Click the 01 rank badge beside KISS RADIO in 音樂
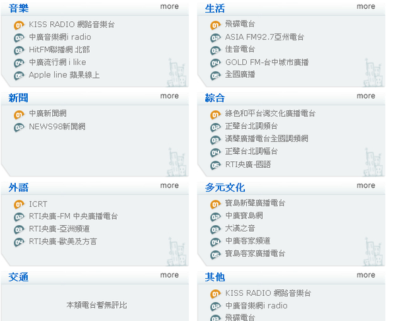The height and width of the screenshot is (321, 396). tap(19, 25)
